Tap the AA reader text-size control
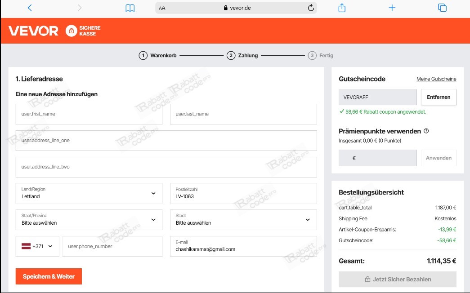 (x=162, y=8)
